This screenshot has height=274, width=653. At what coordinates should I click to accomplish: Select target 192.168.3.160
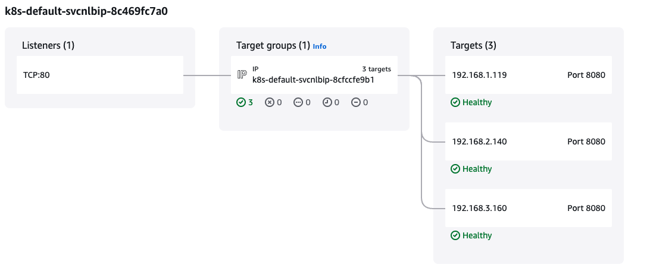[479, 208]
